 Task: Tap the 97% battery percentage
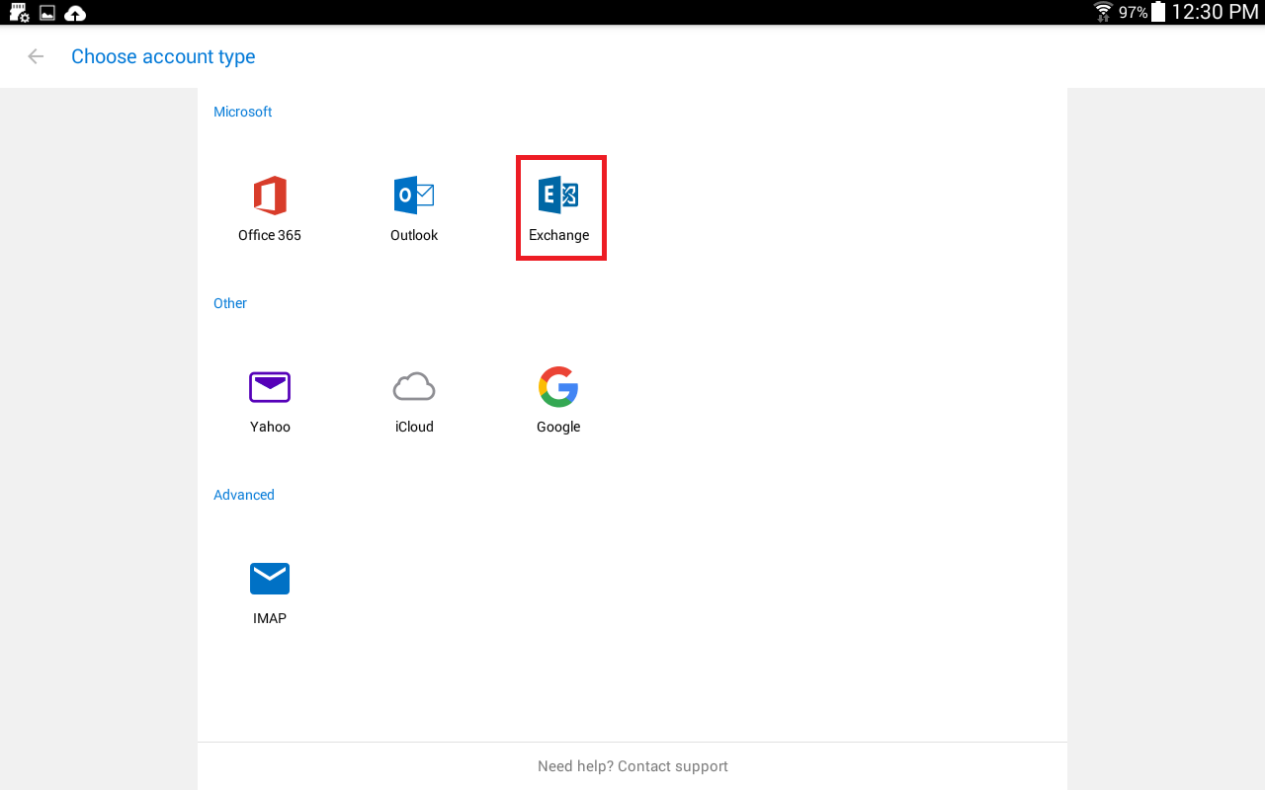tap(1133, 13)
